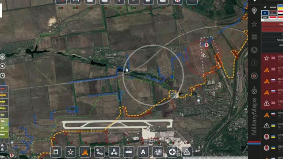This screenshot has width=283, height=159.
Task: Select the 'day' time filter
Action: 4,115
